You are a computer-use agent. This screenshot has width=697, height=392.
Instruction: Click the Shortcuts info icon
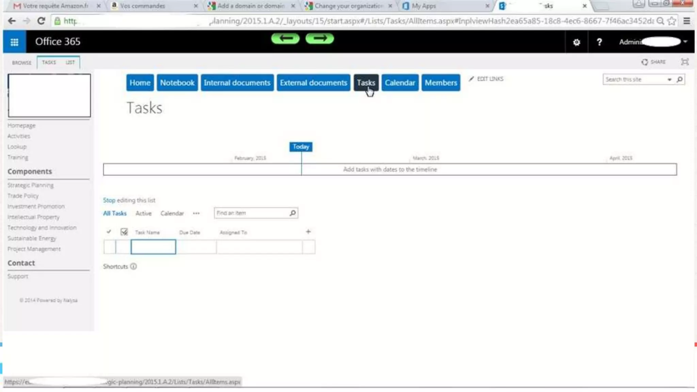133,266
